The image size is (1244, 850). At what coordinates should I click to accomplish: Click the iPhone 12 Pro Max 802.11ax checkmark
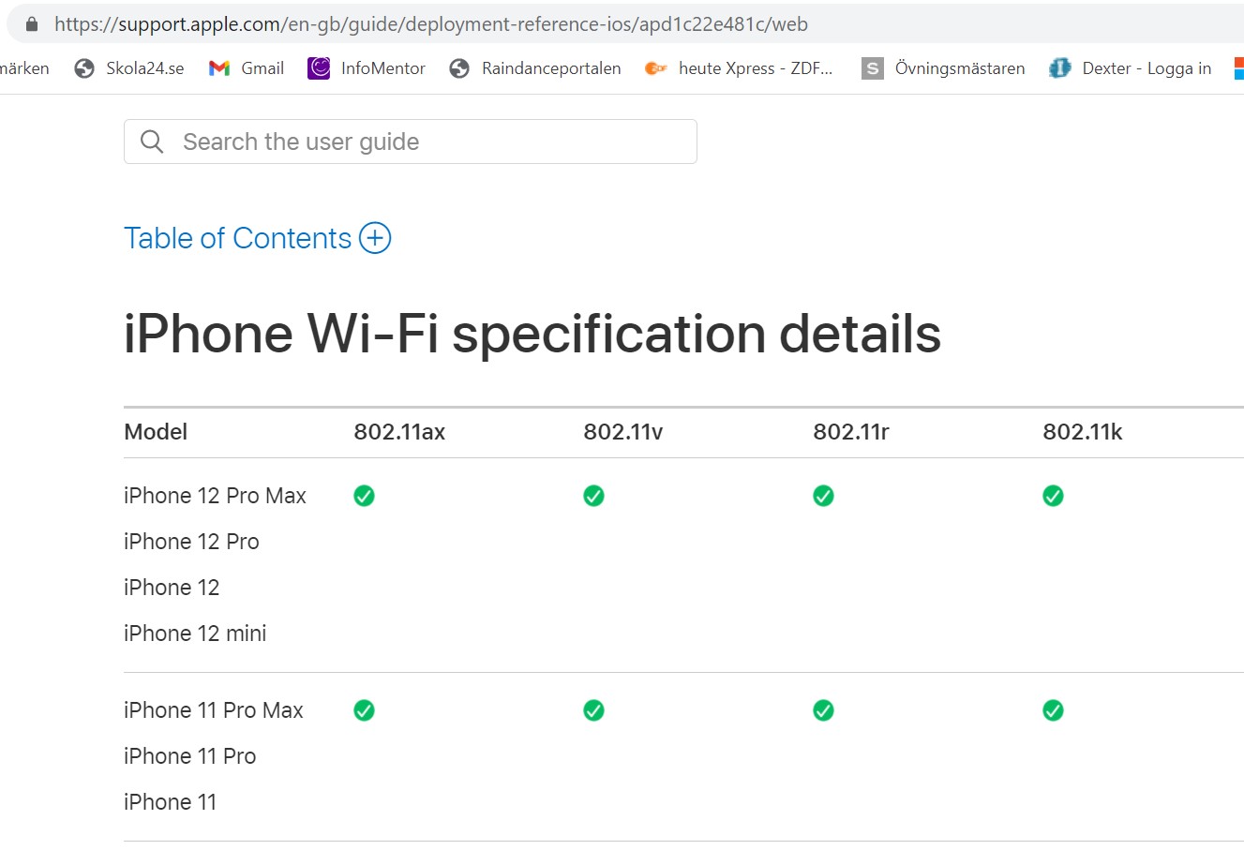[364, 496]
